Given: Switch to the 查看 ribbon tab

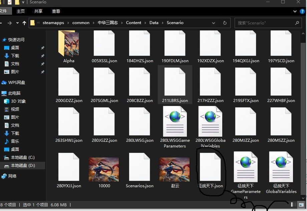Looking at the screenshot, I should tap(56, 11).
